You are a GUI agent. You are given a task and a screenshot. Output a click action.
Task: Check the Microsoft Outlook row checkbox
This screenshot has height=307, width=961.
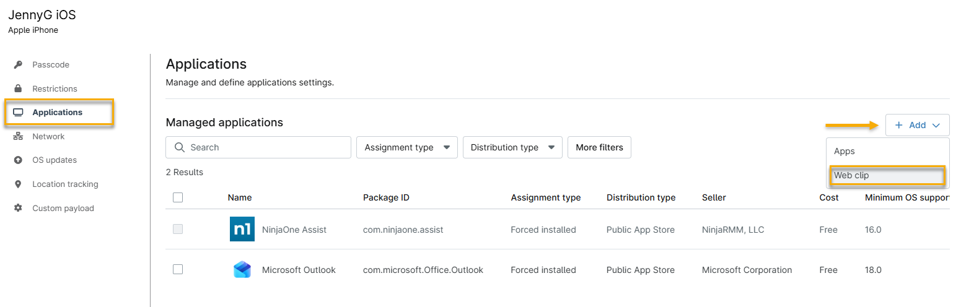[x=178, y=269]
